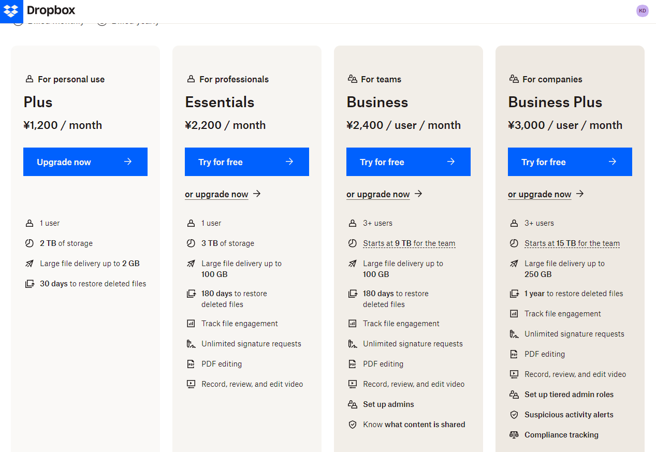Click video icon in Business Plus plan
Screen dimensions: 656x452
tap(514, 374)
